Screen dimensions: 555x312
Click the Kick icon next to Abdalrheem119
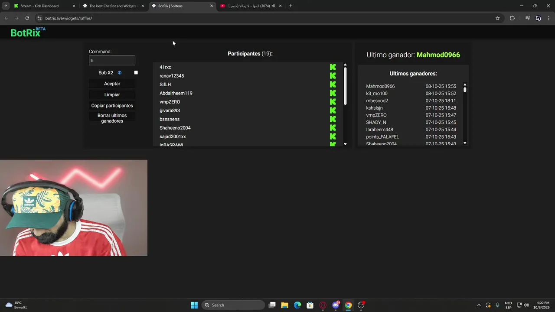pyautogui.click(x=333, y=93)
